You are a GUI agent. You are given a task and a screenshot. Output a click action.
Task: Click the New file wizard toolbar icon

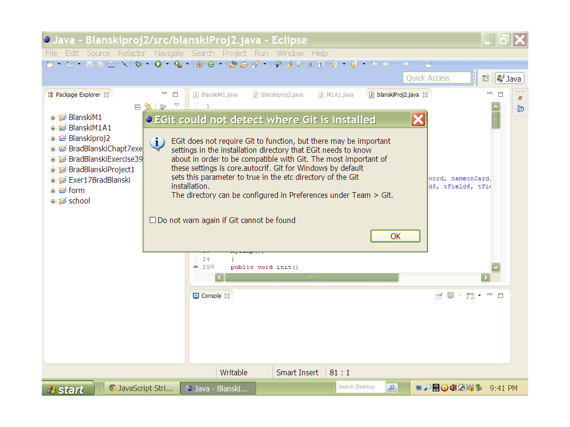click(50, 64)
